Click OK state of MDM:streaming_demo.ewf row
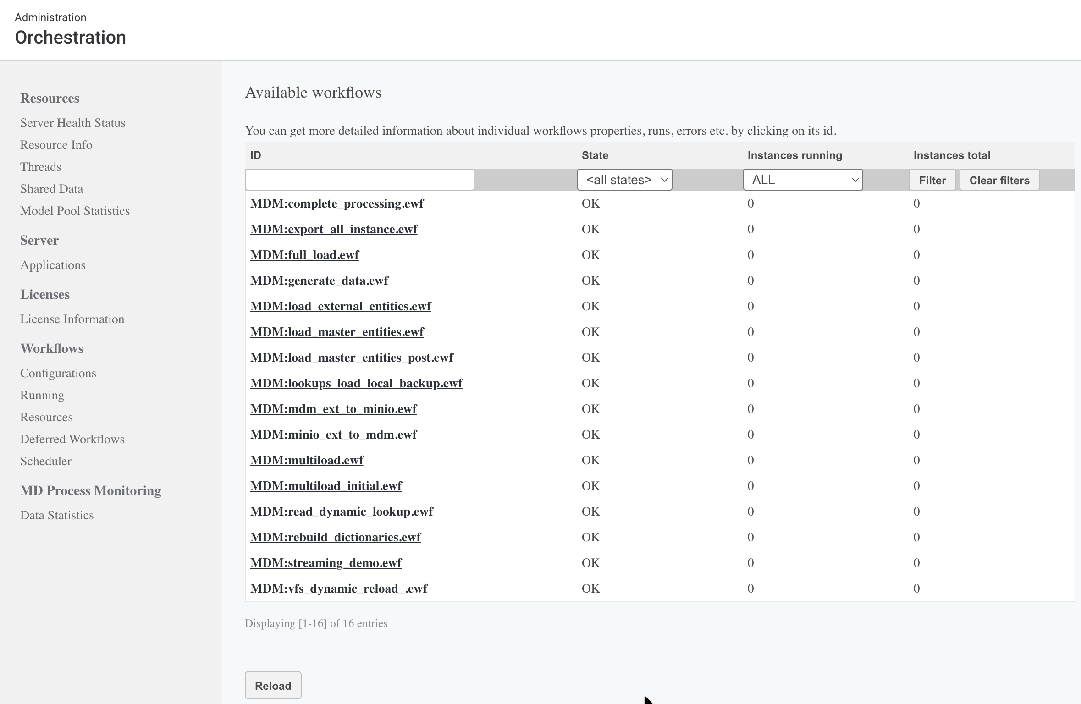 click(590, 563)
